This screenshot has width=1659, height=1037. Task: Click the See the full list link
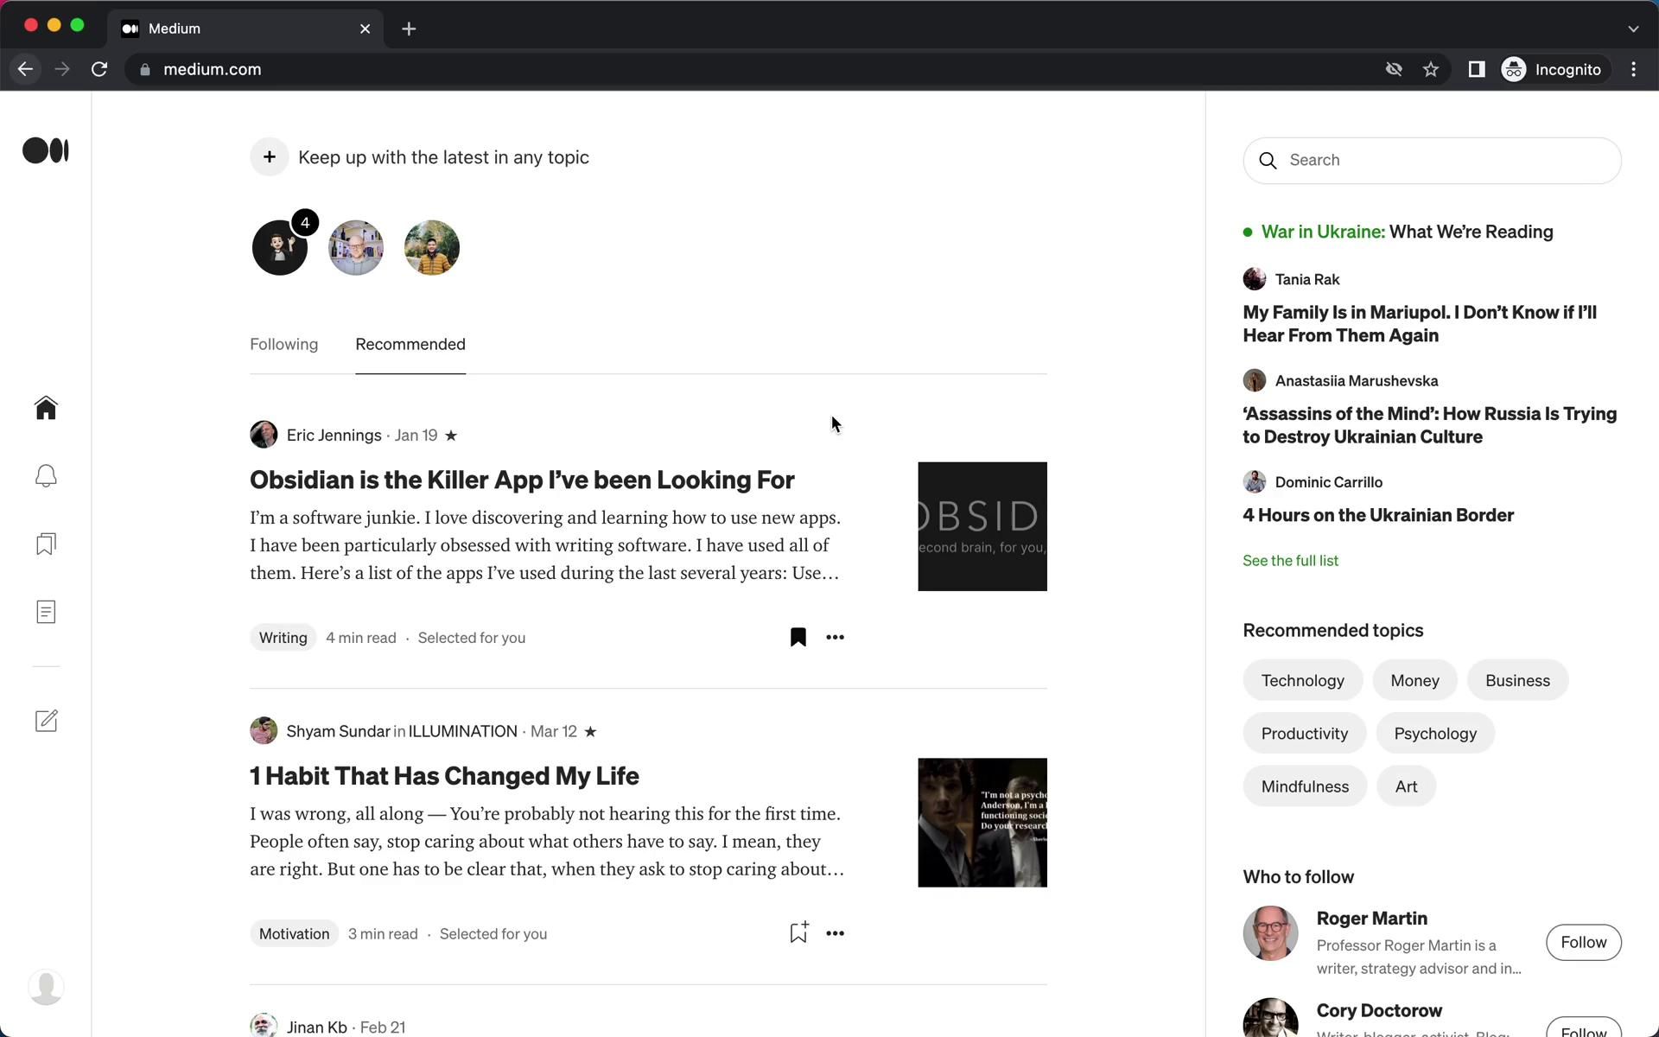tap(1290, 561)
